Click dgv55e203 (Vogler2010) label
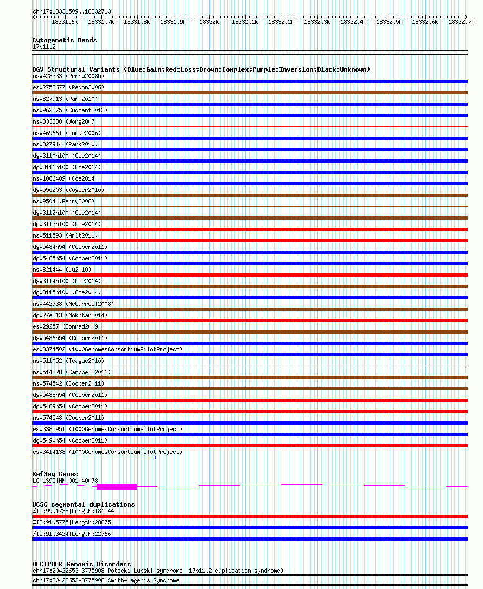This screenshot has width=483, height=589. coord(68,190)
